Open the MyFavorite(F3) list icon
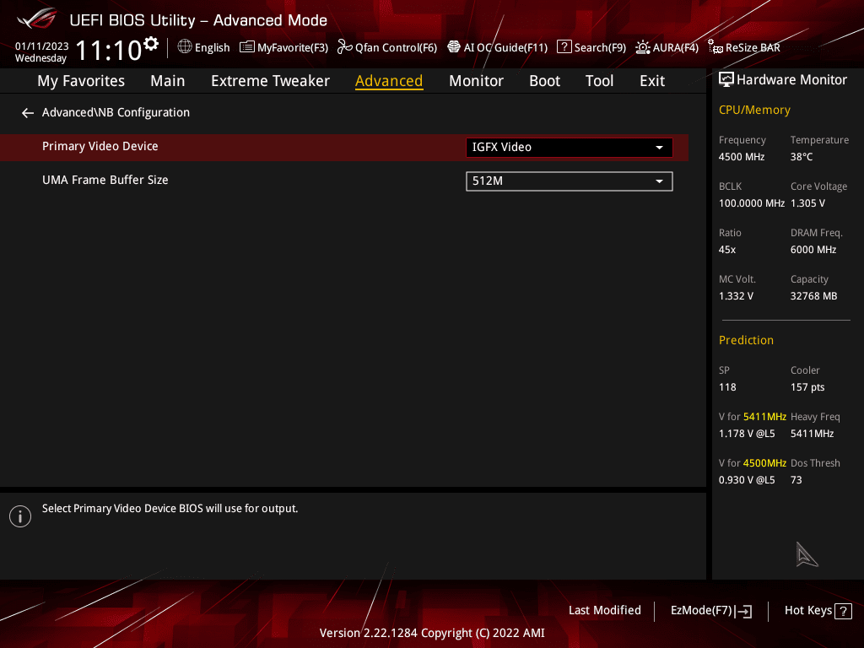This screenshot has height=648, width=864. pos(247,47)
